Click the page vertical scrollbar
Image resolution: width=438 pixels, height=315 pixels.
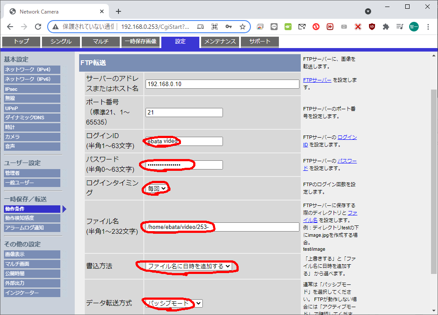(434, 175)
